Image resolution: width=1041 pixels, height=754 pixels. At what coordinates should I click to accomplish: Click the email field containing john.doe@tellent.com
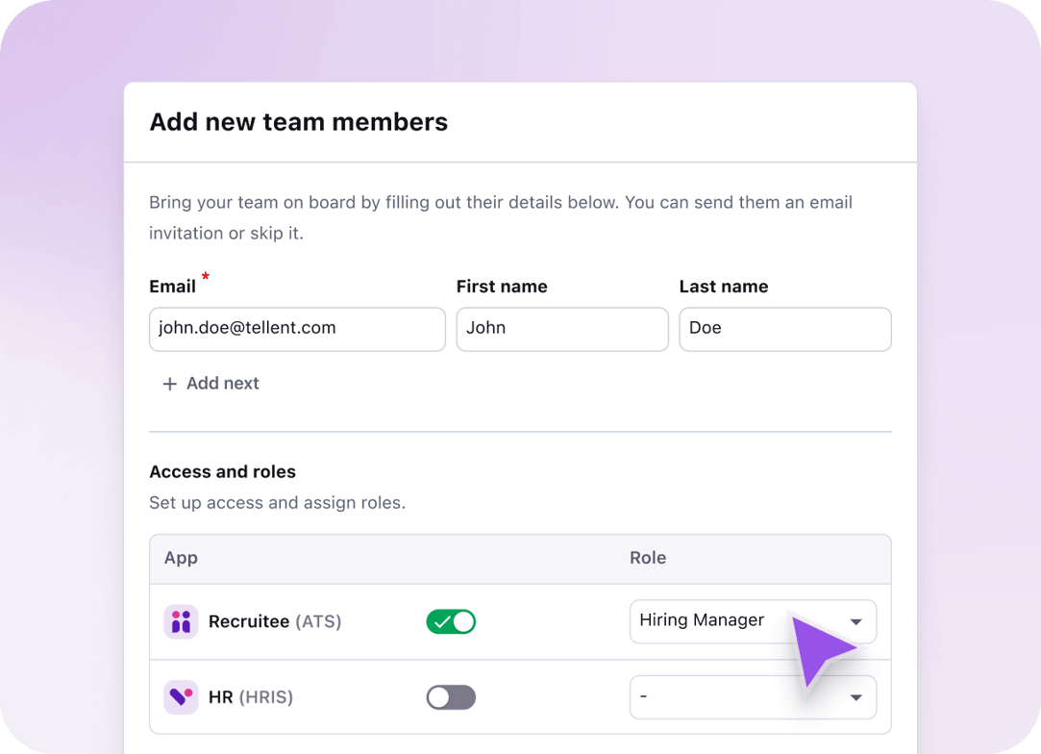point(296,329)
